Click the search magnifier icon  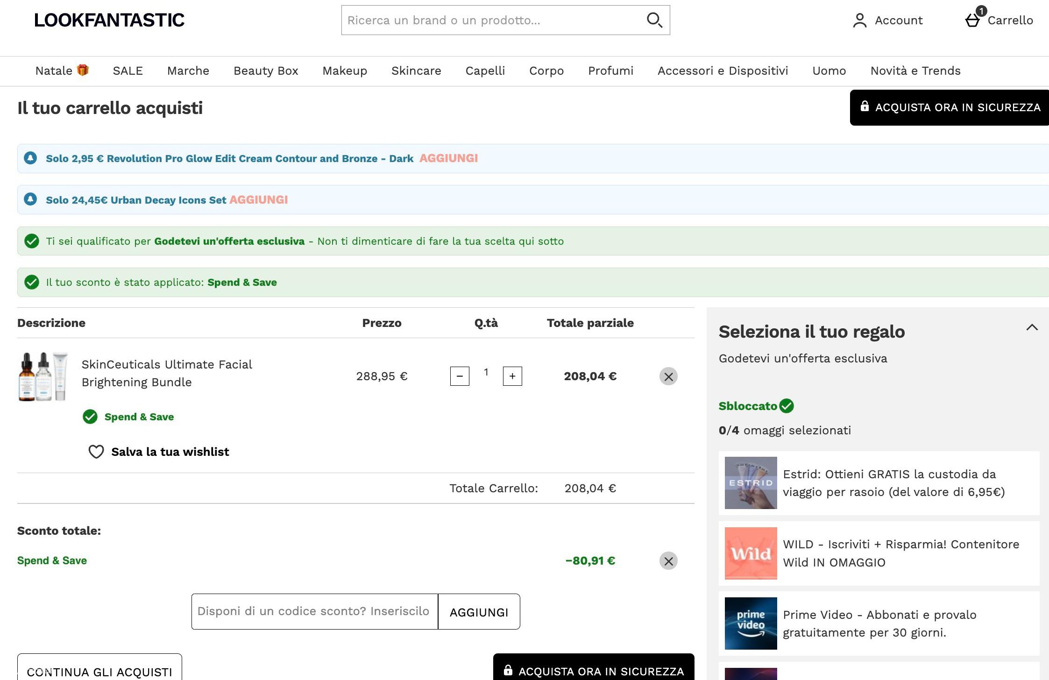coord(654,20)
